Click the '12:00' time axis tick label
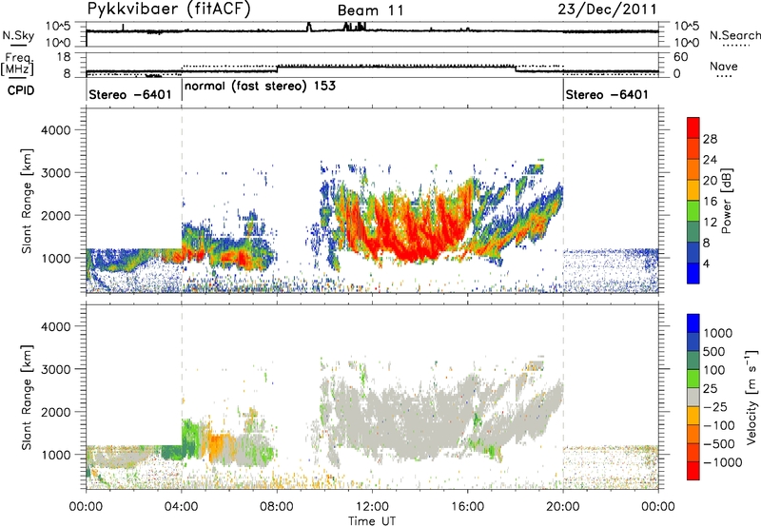The image size is (761, 527). point(372,507)
